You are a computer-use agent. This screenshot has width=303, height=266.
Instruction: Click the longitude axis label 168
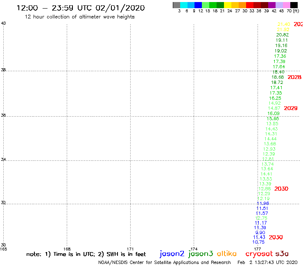click(x=67, y=249)
